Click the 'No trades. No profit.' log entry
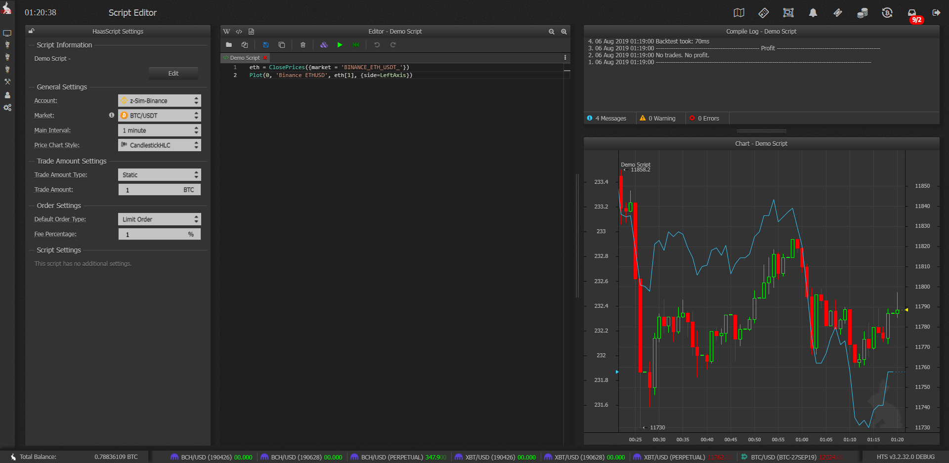Screen dimensions: 949x463 [648, 55]
